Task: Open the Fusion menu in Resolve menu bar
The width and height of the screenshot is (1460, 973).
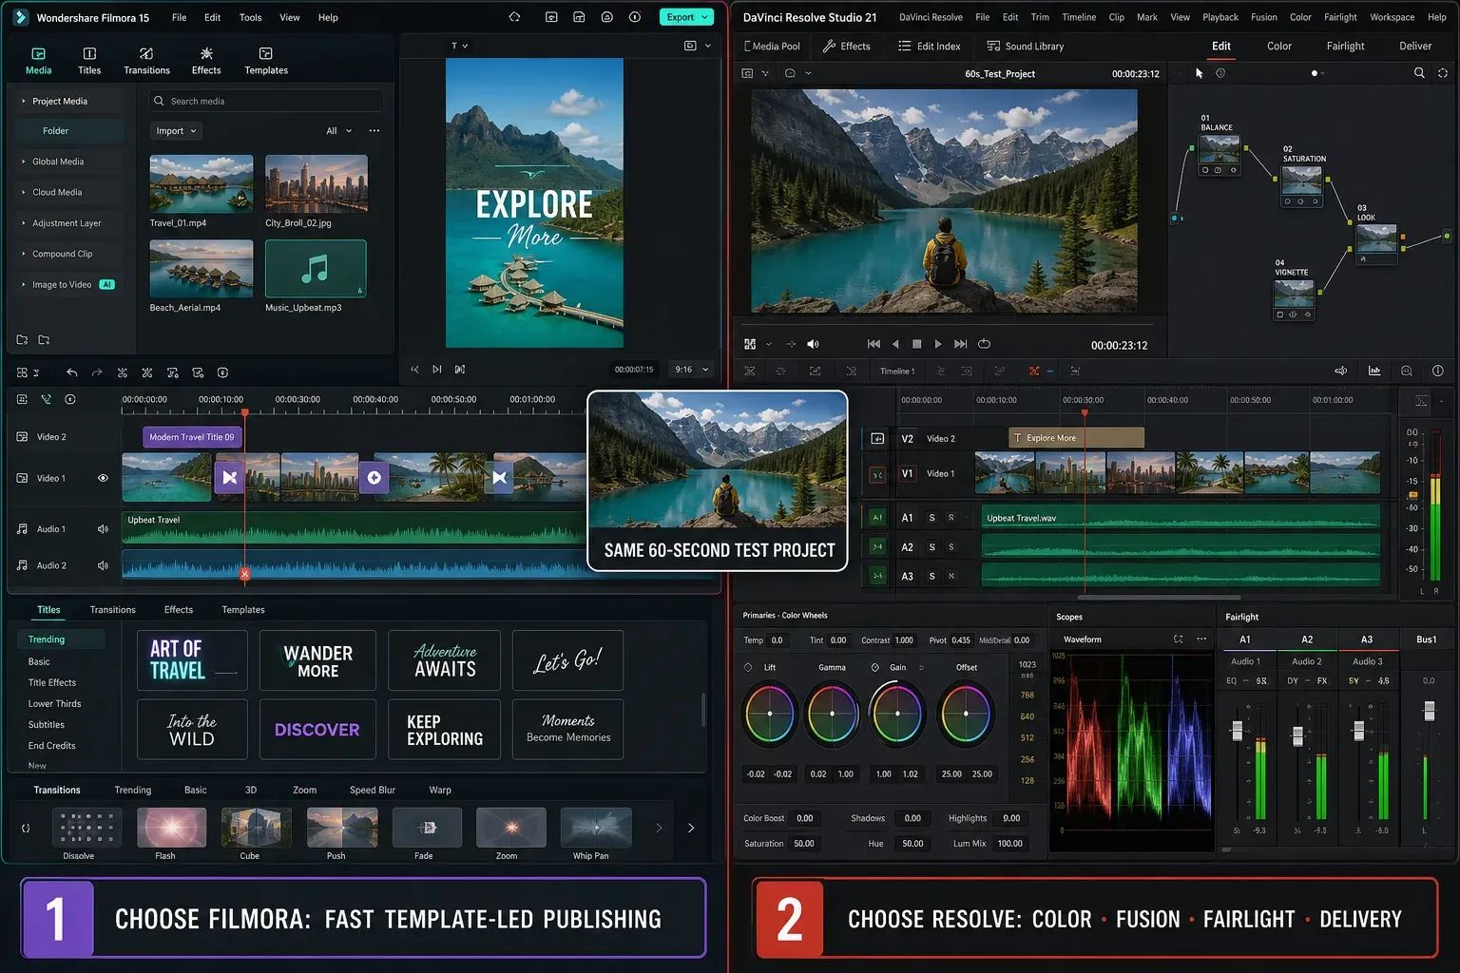Action: (1263, 17)
